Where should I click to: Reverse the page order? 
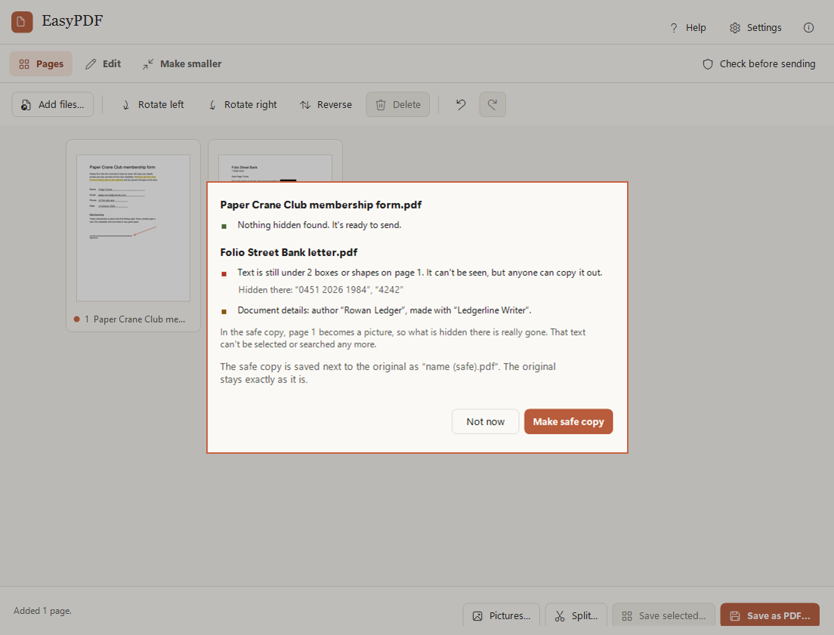[x=326, y=105]
